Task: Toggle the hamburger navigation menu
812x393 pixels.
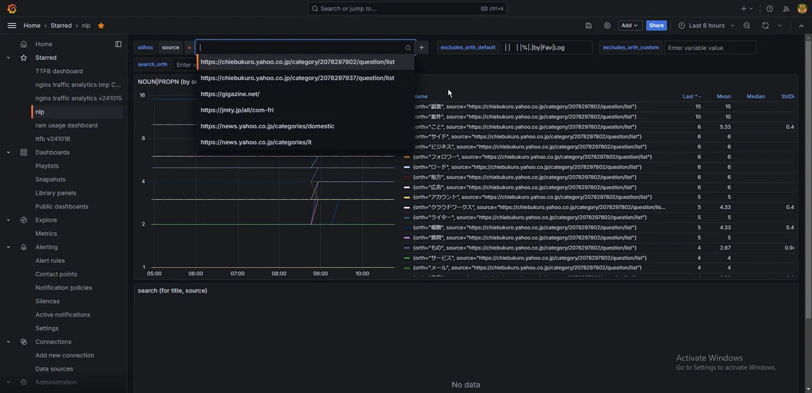Action: (12, 26)
